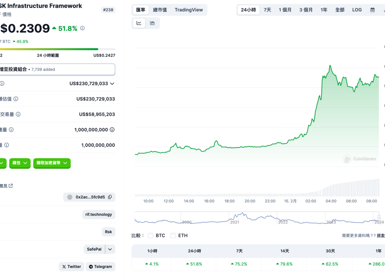Enable the BTC comparison checkbox
Viewport: 385px width, 275px height.
point(151,236)
